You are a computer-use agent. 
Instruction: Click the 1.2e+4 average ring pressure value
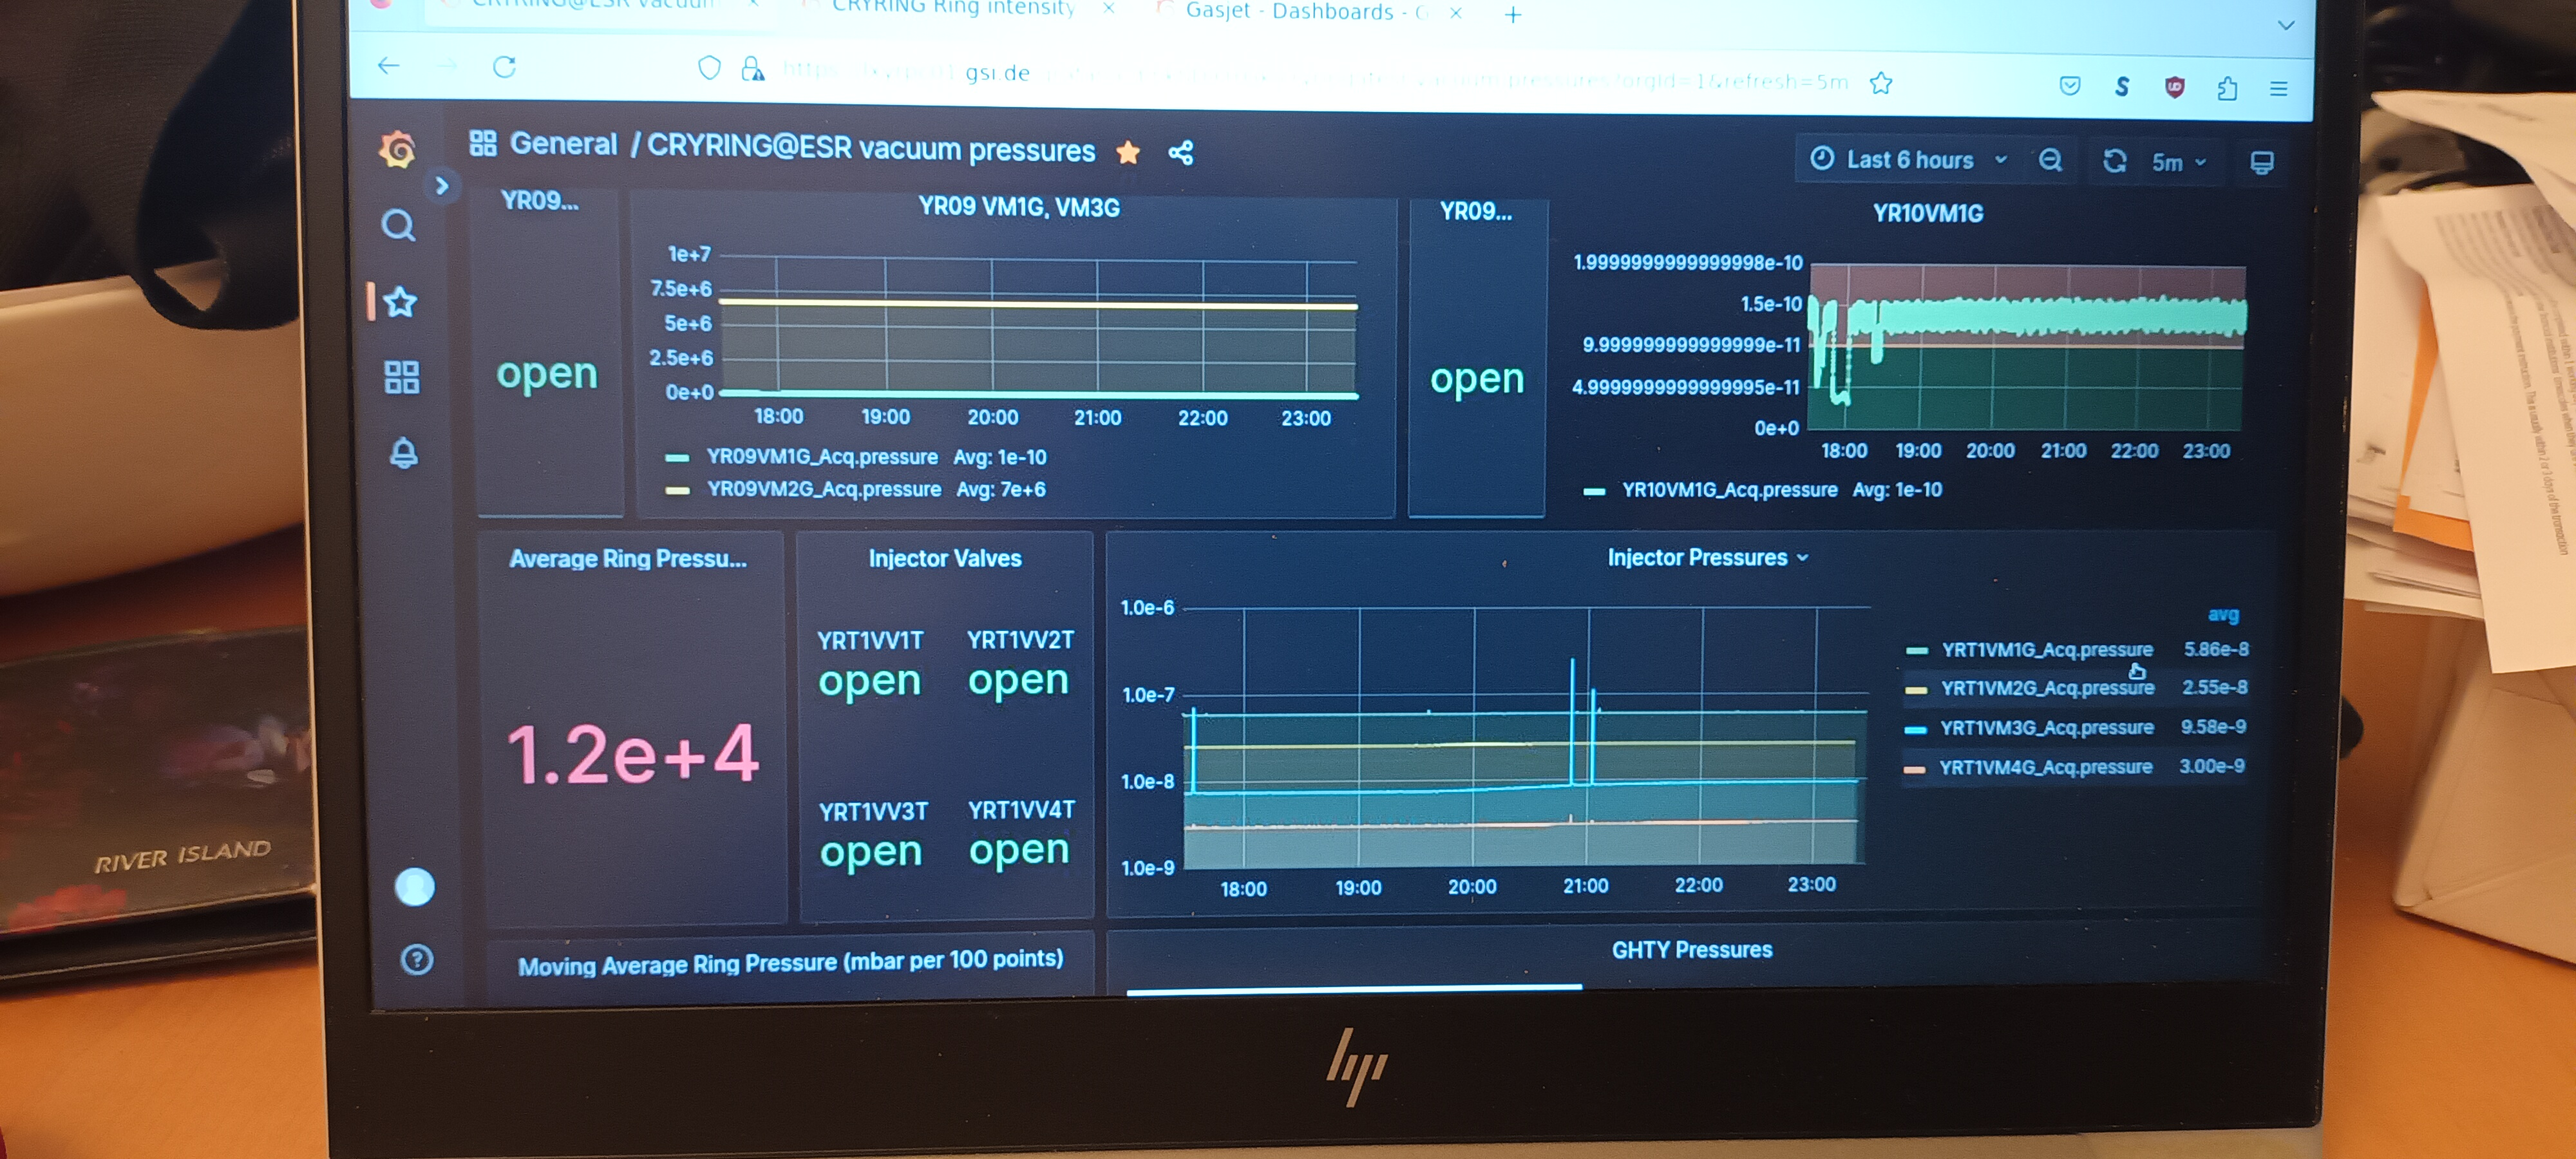[x=633, y=755]
